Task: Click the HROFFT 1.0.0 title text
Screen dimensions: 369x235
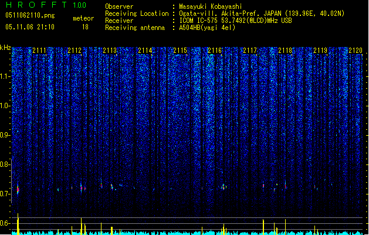Action: [46, 5]
